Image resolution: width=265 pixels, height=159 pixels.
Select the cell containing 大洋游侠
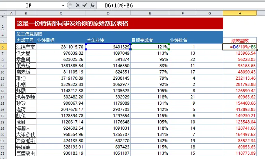pos(26,134)
